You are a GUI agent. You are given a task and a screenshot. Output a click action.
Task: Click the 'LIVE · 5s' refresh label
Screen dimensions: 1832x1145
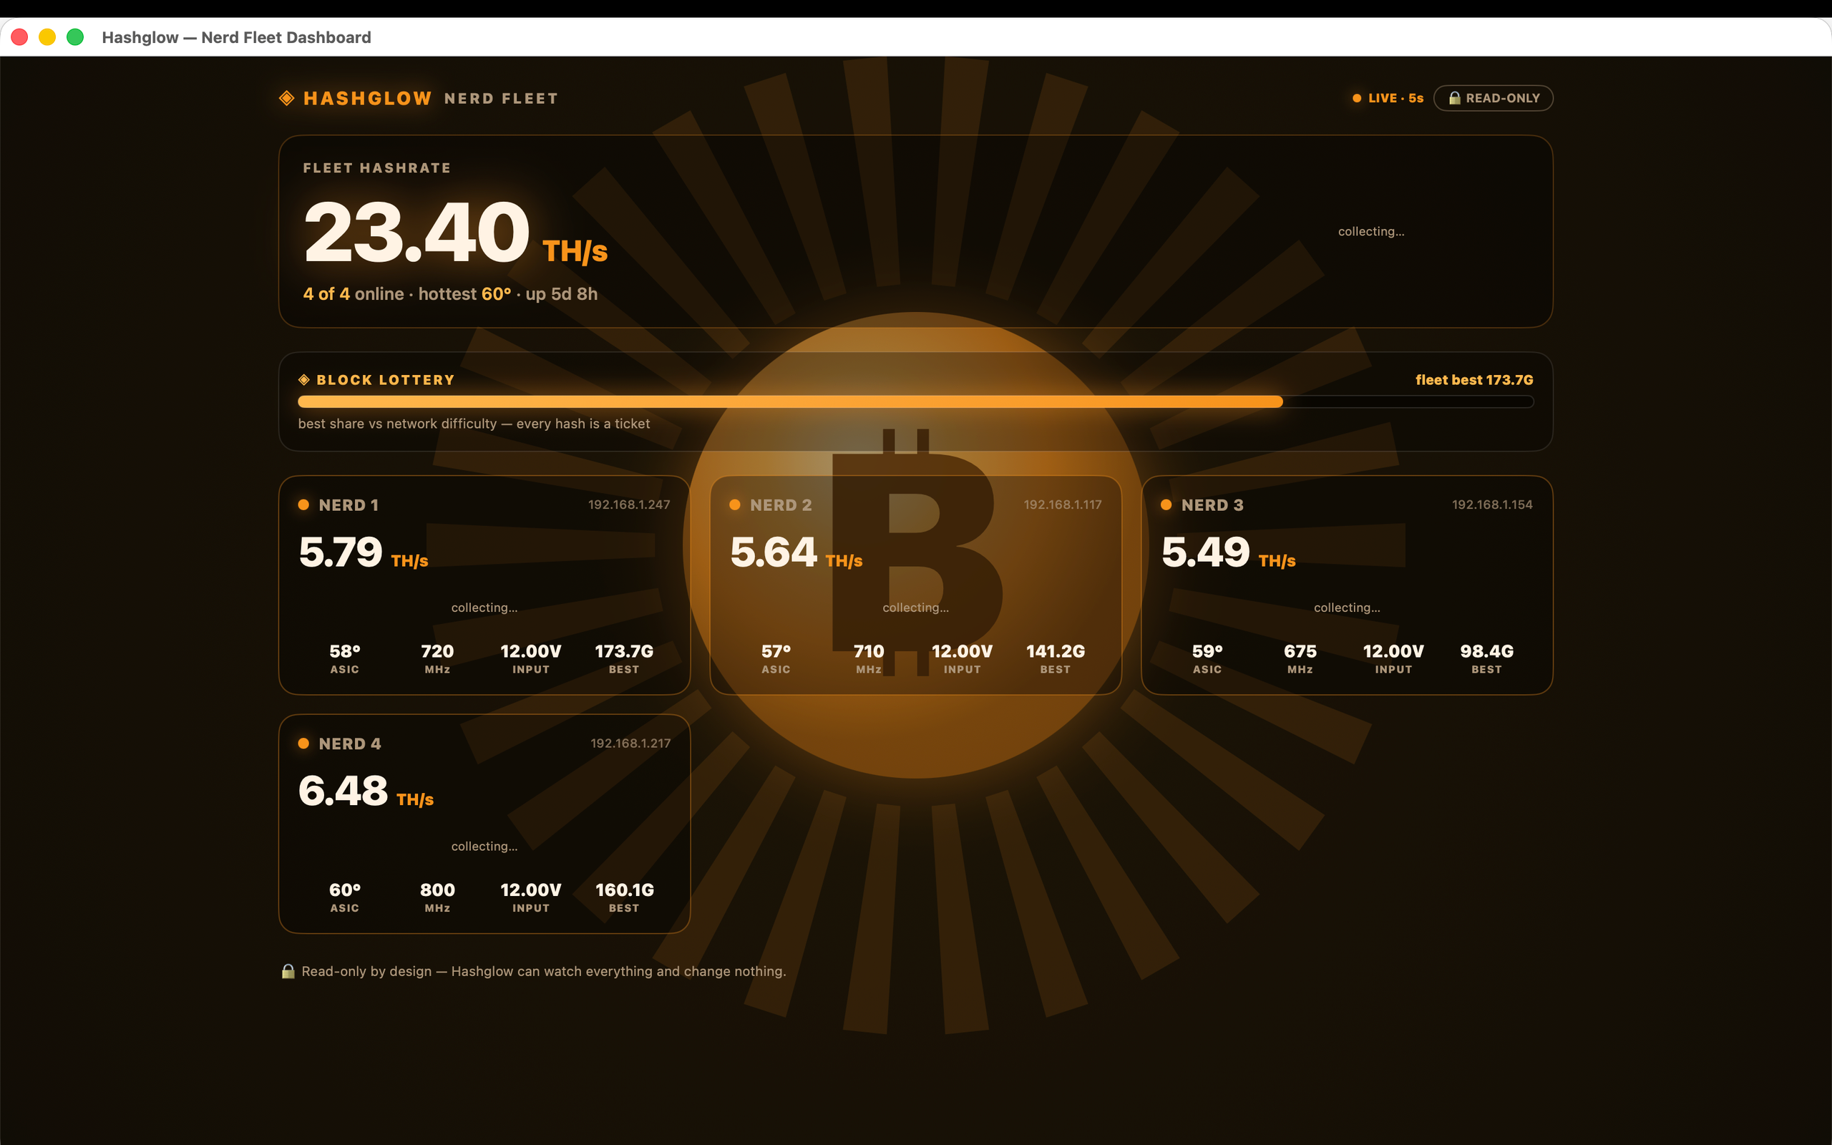(x=1395, y=99)
